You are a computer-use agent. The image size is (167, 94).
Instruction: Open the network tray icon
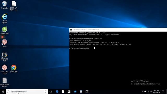148,92
